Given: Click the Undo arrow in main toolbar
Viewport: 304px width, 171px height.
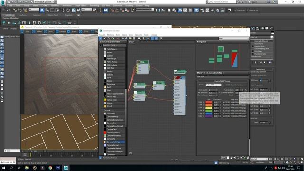Looking at the screenshot, I should pyautogui.click(x=4, y=10).
